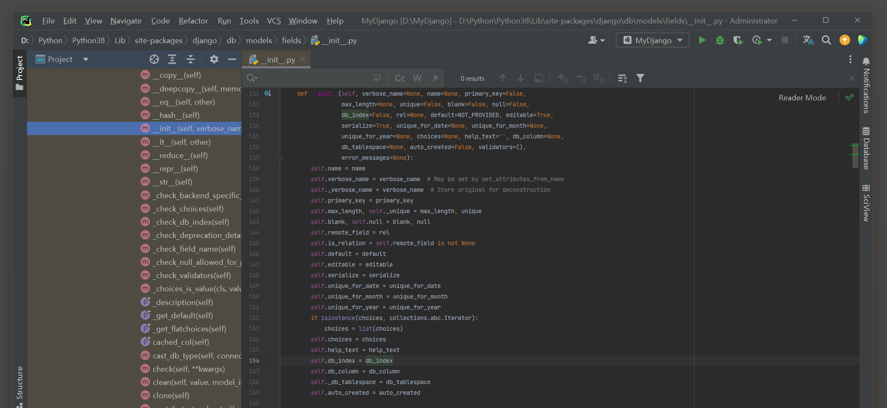Open the search filter funnel icon
This screenshot has height=408, width=887.
[640, 78]
